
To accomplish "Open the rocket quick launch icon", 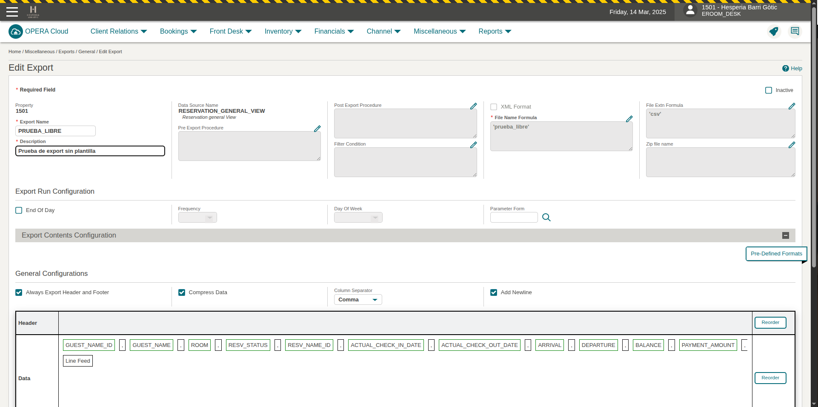I will pos(774,32).
